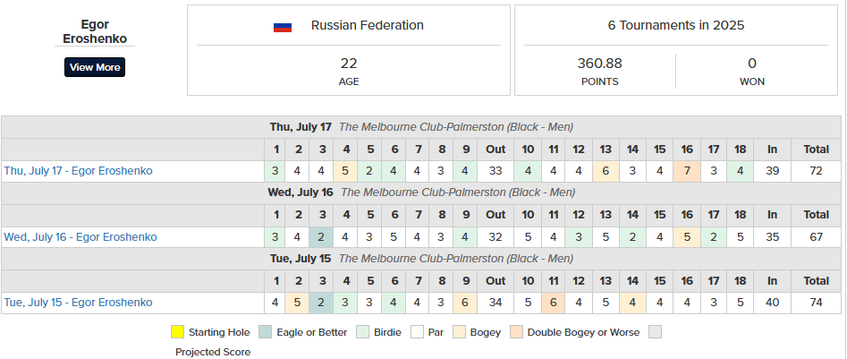
Task: Open the Wed, July 16 - Egor Eroshenko link
Action: [80, 237]
